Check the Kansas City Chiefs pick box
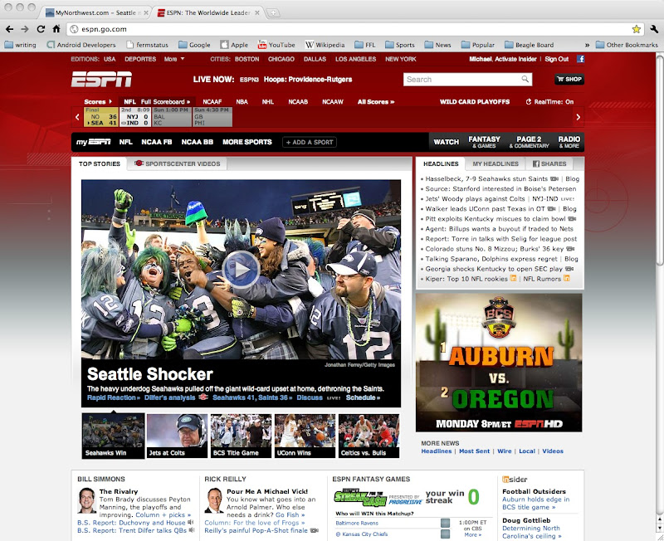 445,534
